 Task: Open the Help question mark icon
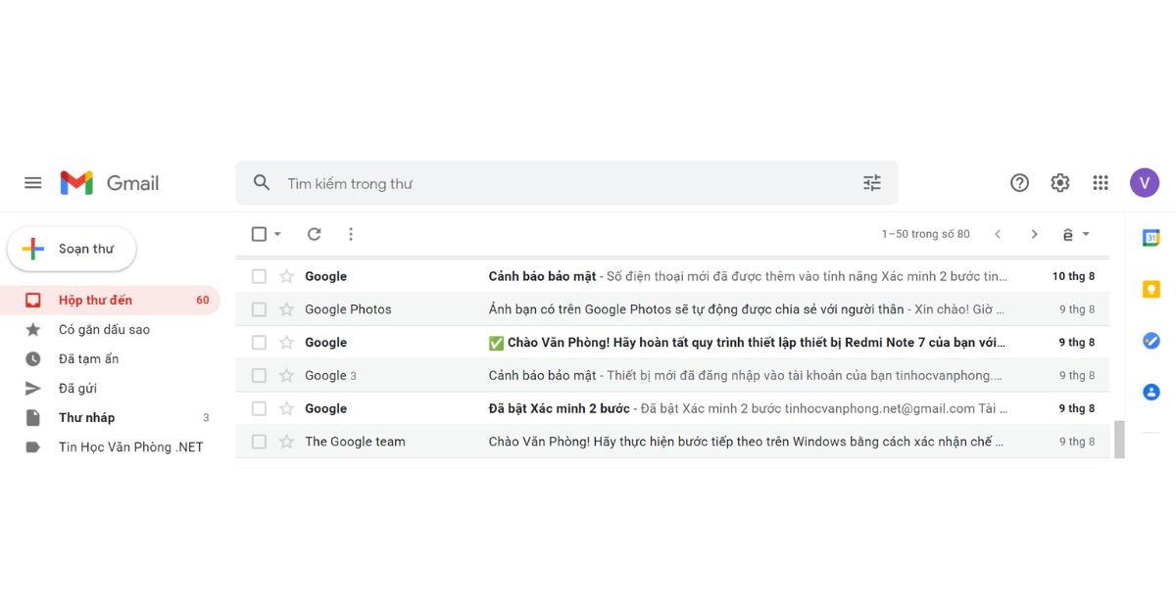pos(1019,183)
